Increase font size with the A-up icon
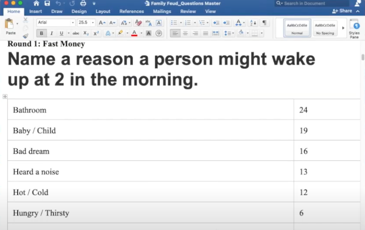 point(102,23)
